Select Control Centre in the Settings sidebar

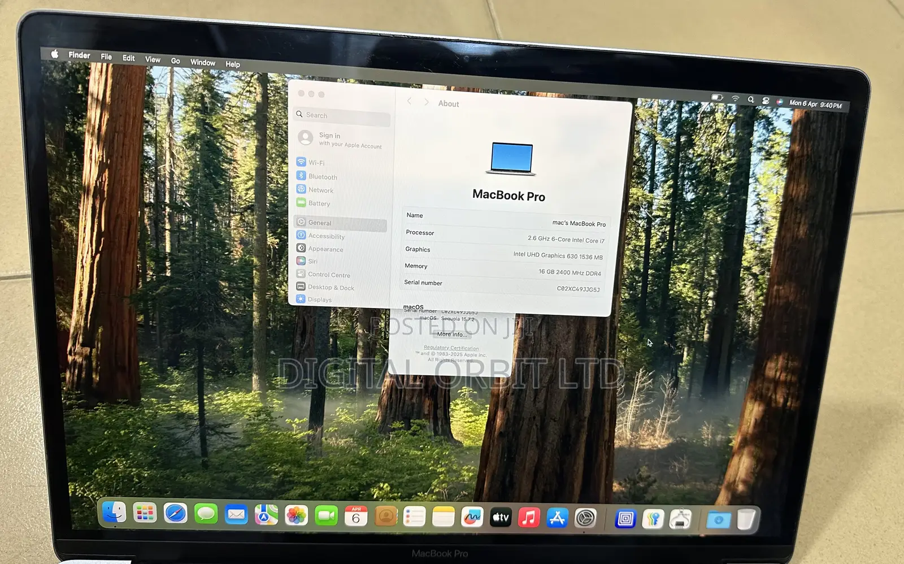323,274
